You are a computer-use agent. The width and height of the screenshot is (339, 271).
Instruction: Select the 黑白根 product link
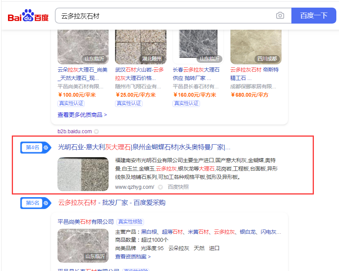149,232
